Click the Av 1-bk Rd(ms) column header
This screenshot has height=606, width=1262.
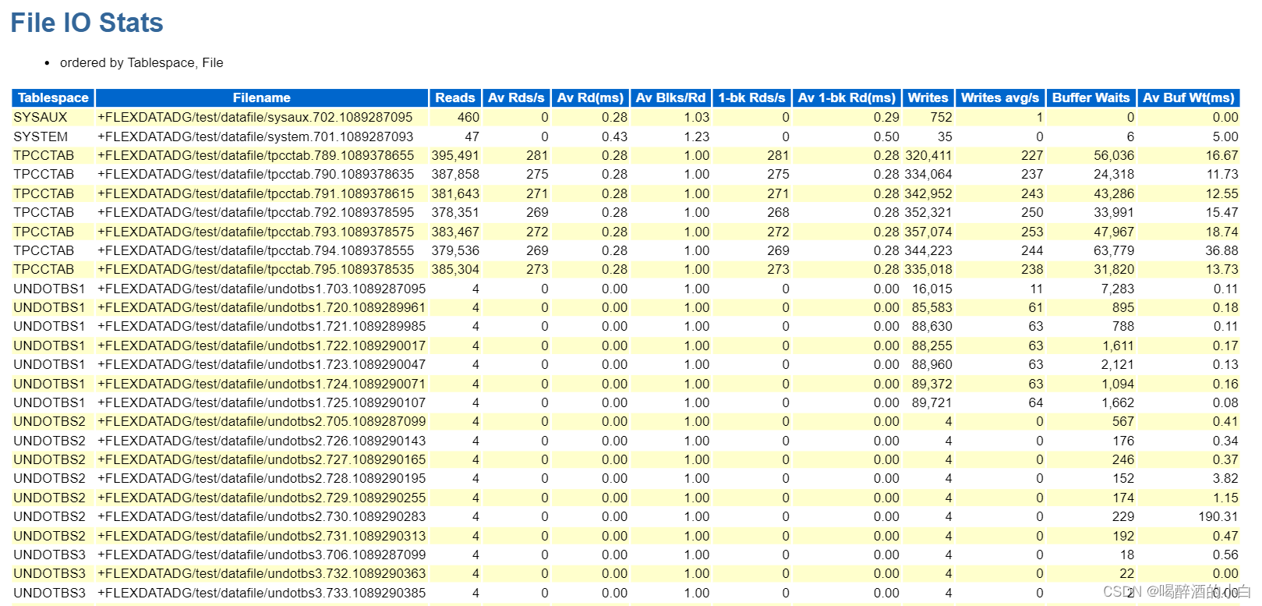pos(847,97)
